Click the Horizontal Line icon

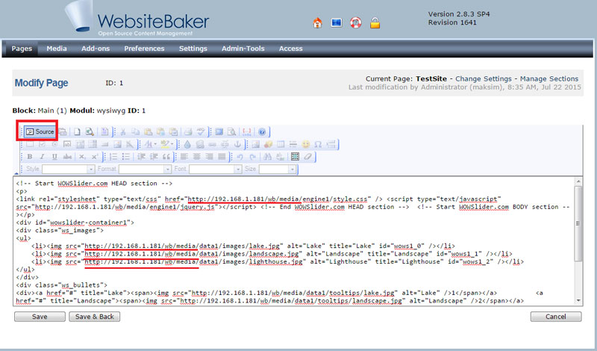tap(293, 144)
